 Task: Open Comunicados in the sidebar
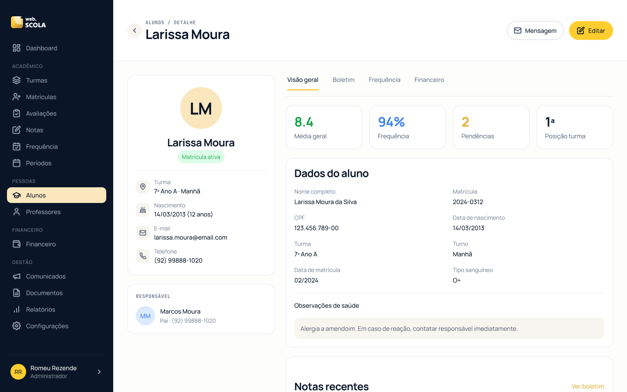tap(57, 276)
